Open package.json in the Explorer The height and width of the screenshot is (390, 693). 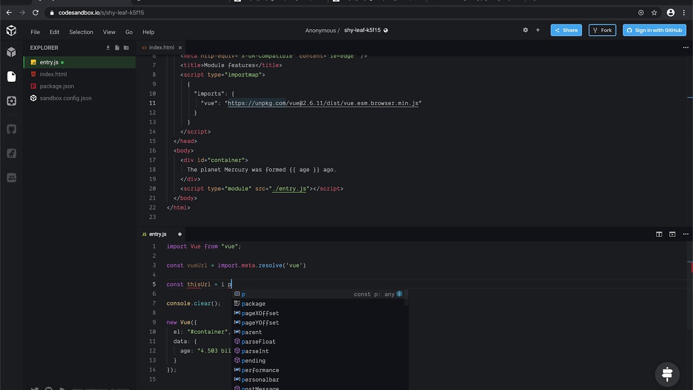[x=80, y=86]
